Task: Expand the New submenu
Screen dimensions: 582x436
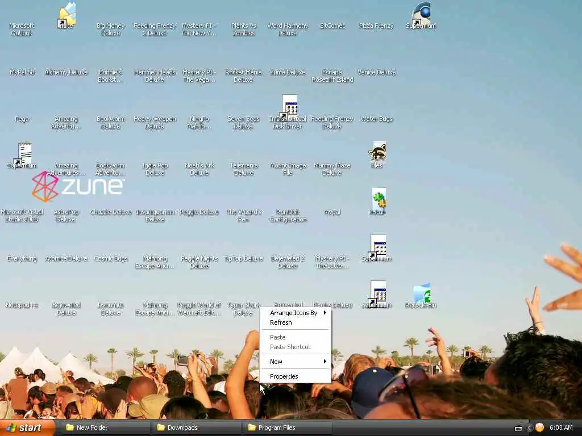Action: [295, 362]
